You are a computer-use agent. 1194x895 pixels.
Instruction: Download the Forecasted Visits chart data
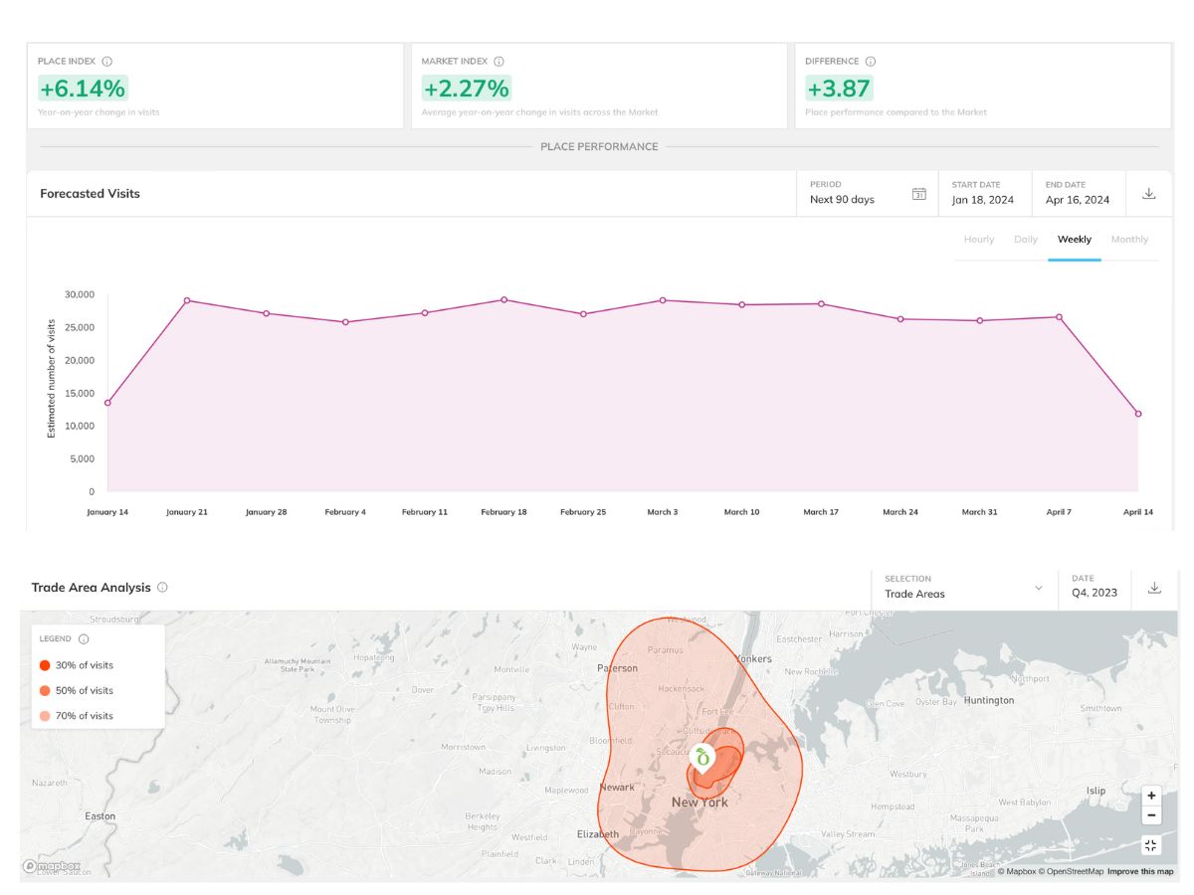1148,195
